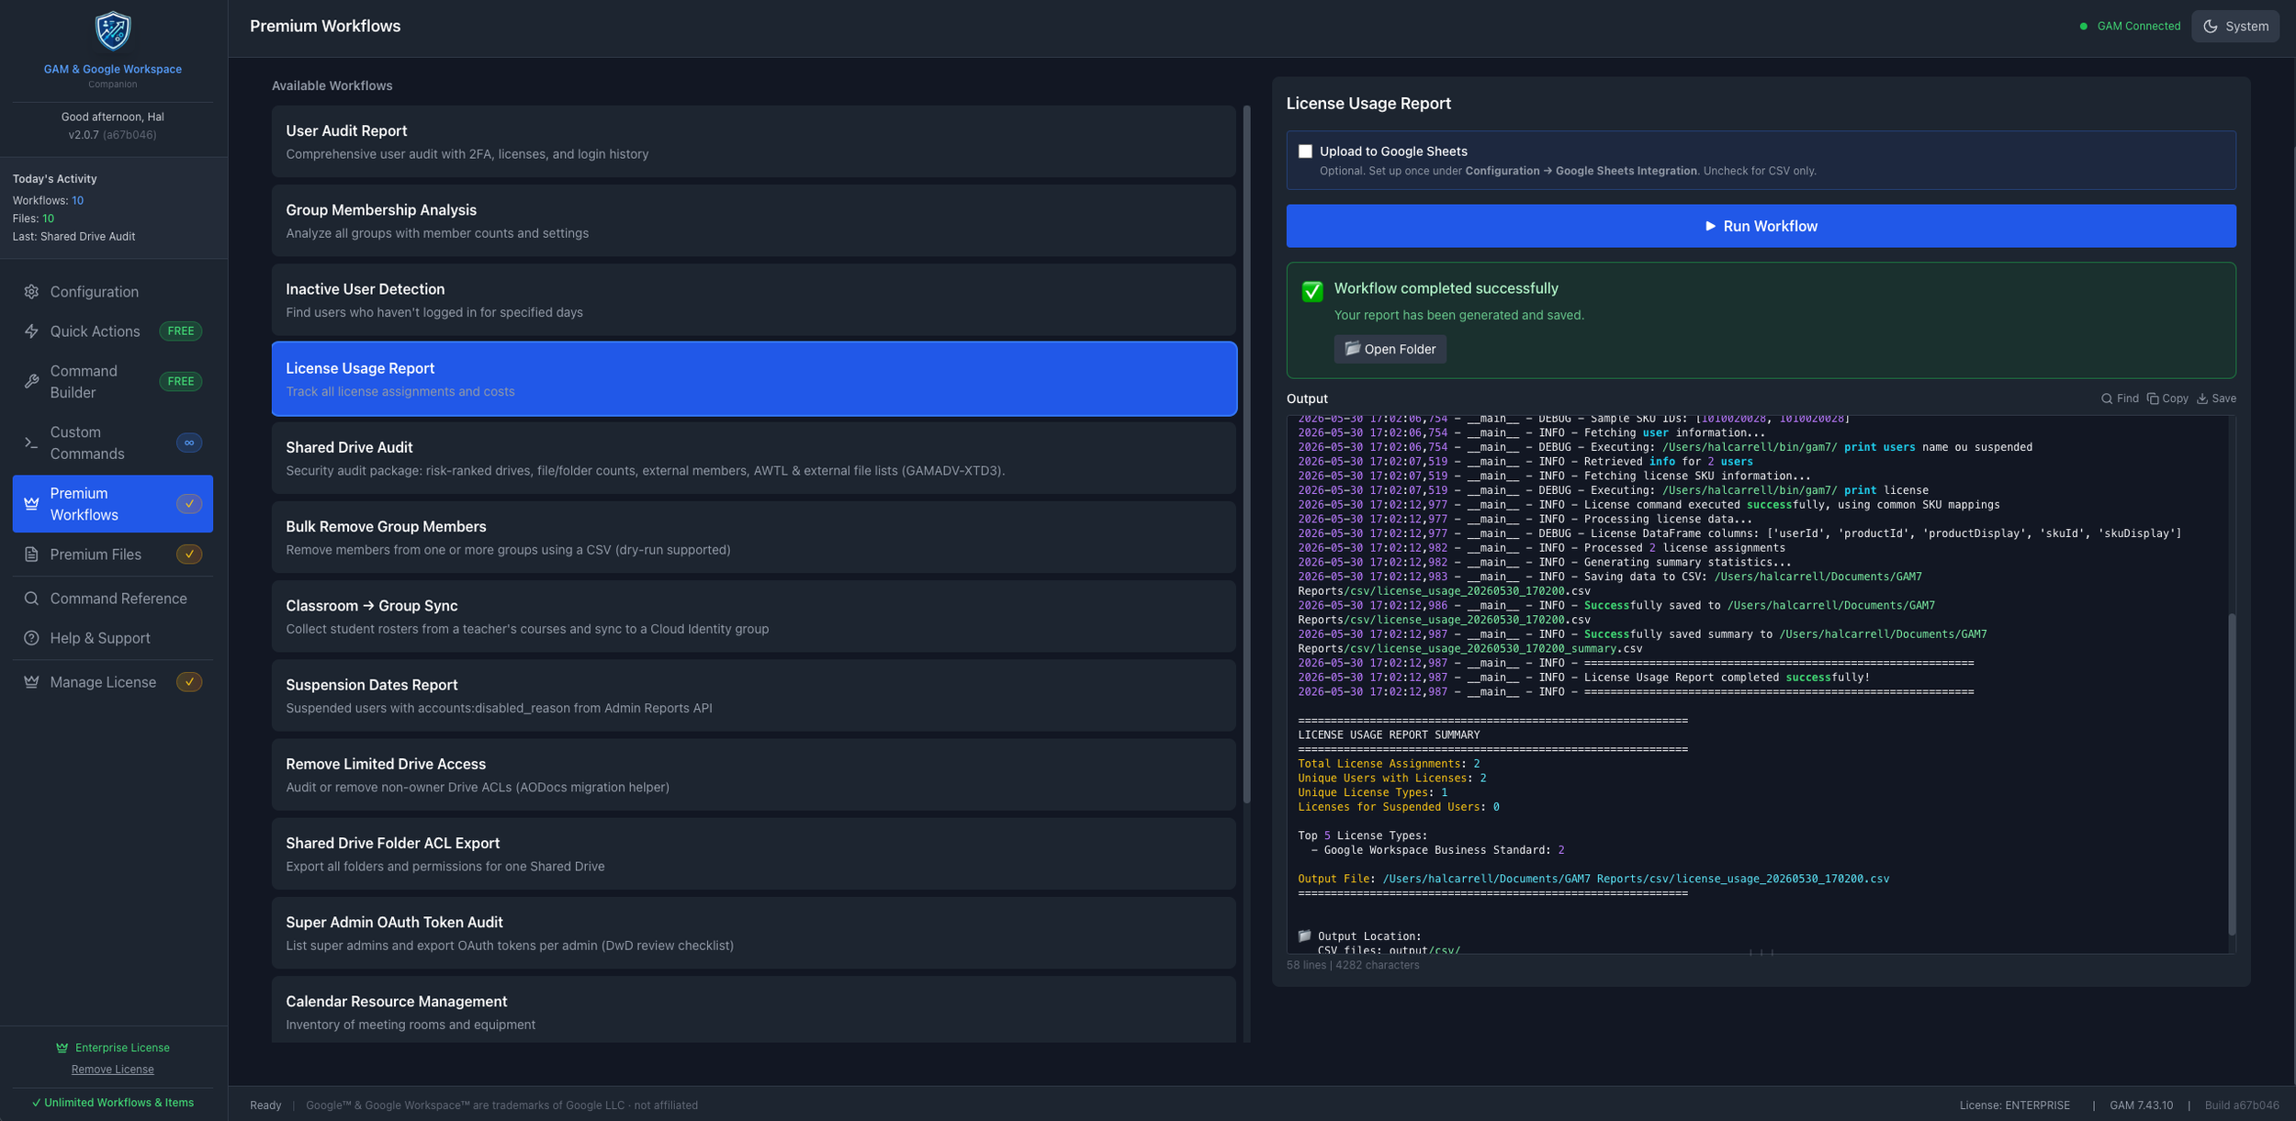Click the 'Files: 10' activity stat

[x=33, y=219]
